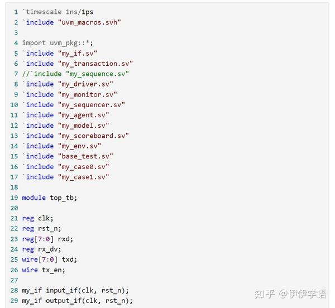Click the my_if output_if instantiation line
Viewport: 335px width, 308px height.
78,301
